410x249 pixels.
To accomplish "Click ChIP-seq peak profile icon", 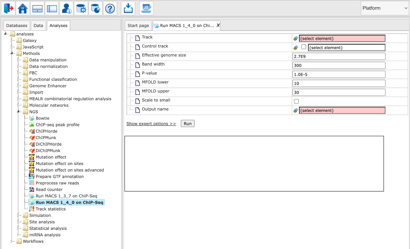I will (x=32, y=125).
